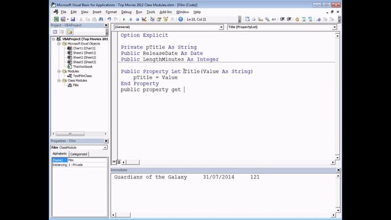Select the Film class module in the tree
Screen dimensions: 391x220
(76, 85)
